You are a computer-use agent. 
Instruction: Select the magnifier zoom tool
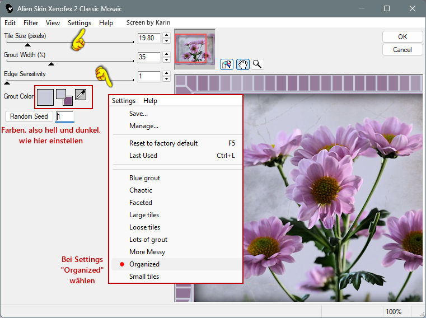[257, 64]
